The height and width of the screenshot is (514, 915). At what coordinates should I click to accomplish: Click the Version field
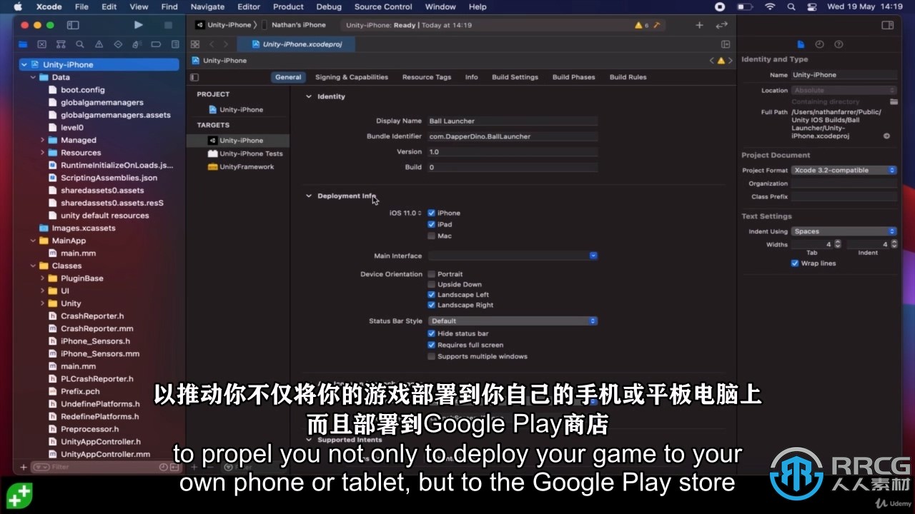pyautogui.click(x=513, y=152)
